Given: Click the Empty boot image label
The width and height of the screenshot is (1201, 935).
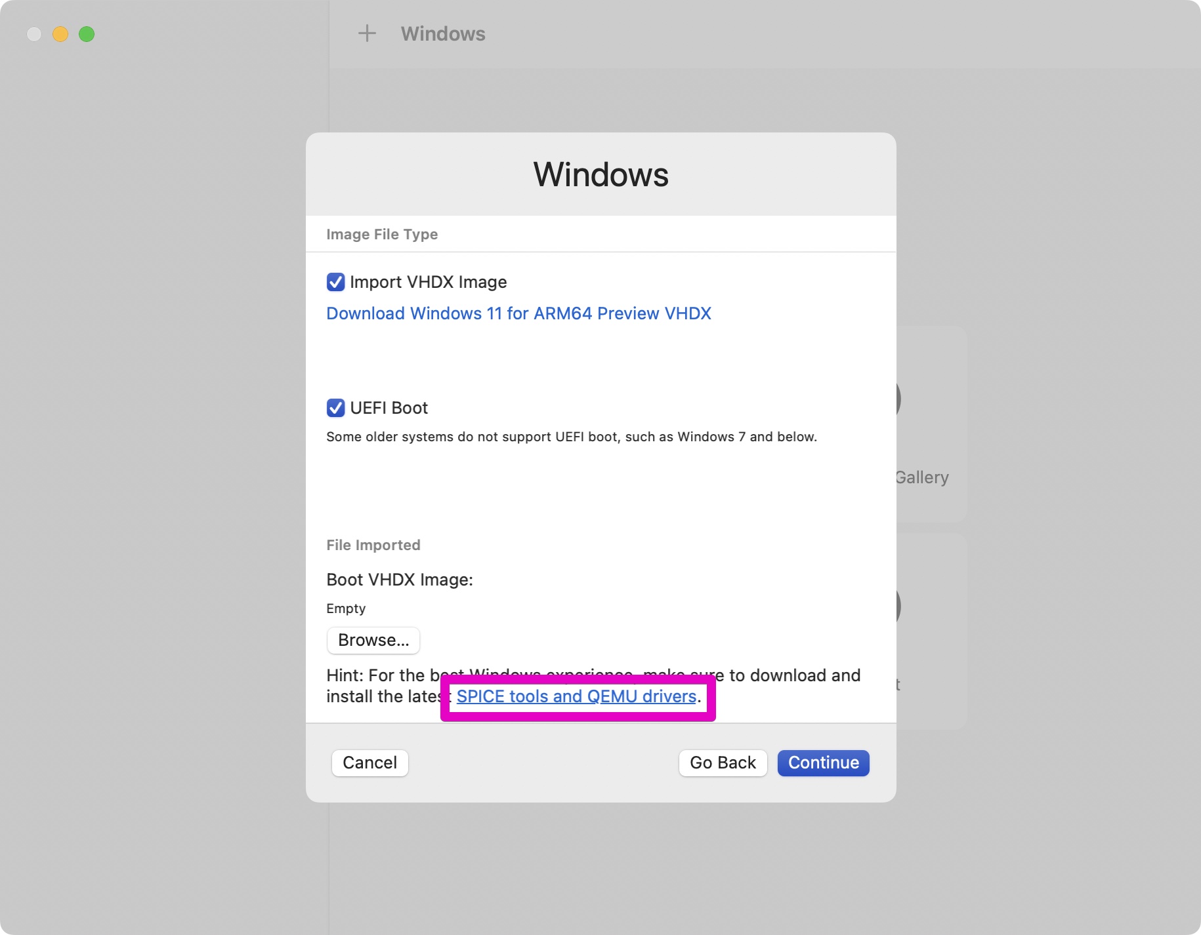Looking at the screenshot, I should pos(346,608).
